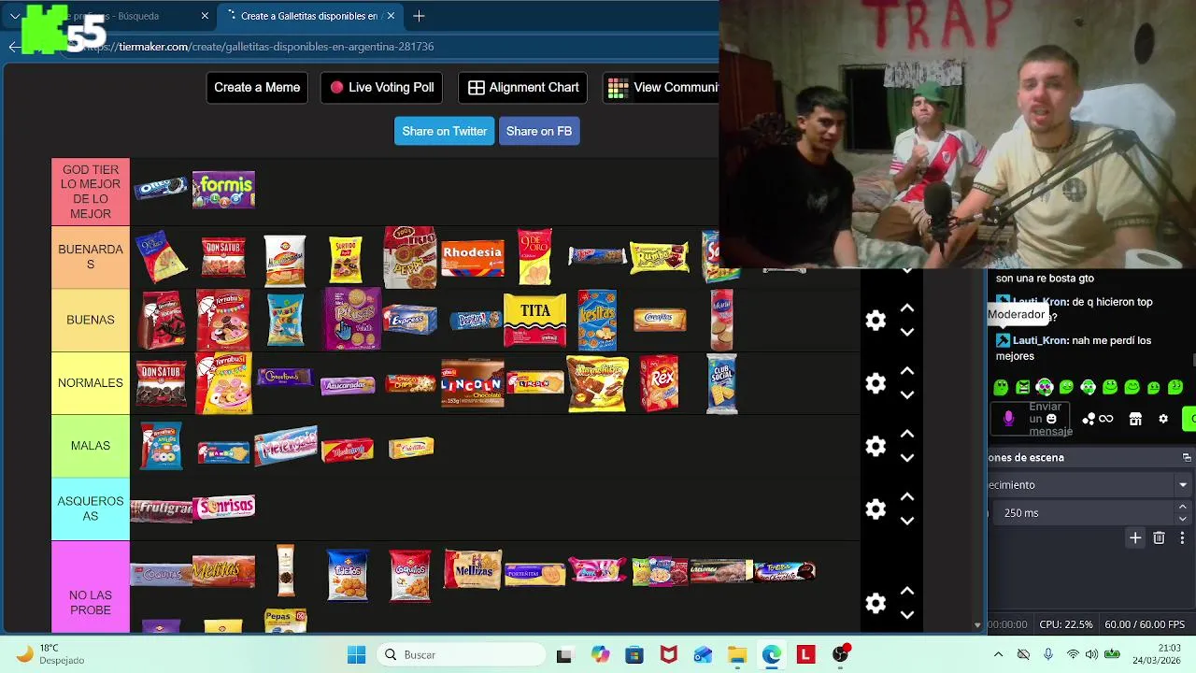Click Share on Twitter
The image size is (1196, 673).
(x=445, y=131)
